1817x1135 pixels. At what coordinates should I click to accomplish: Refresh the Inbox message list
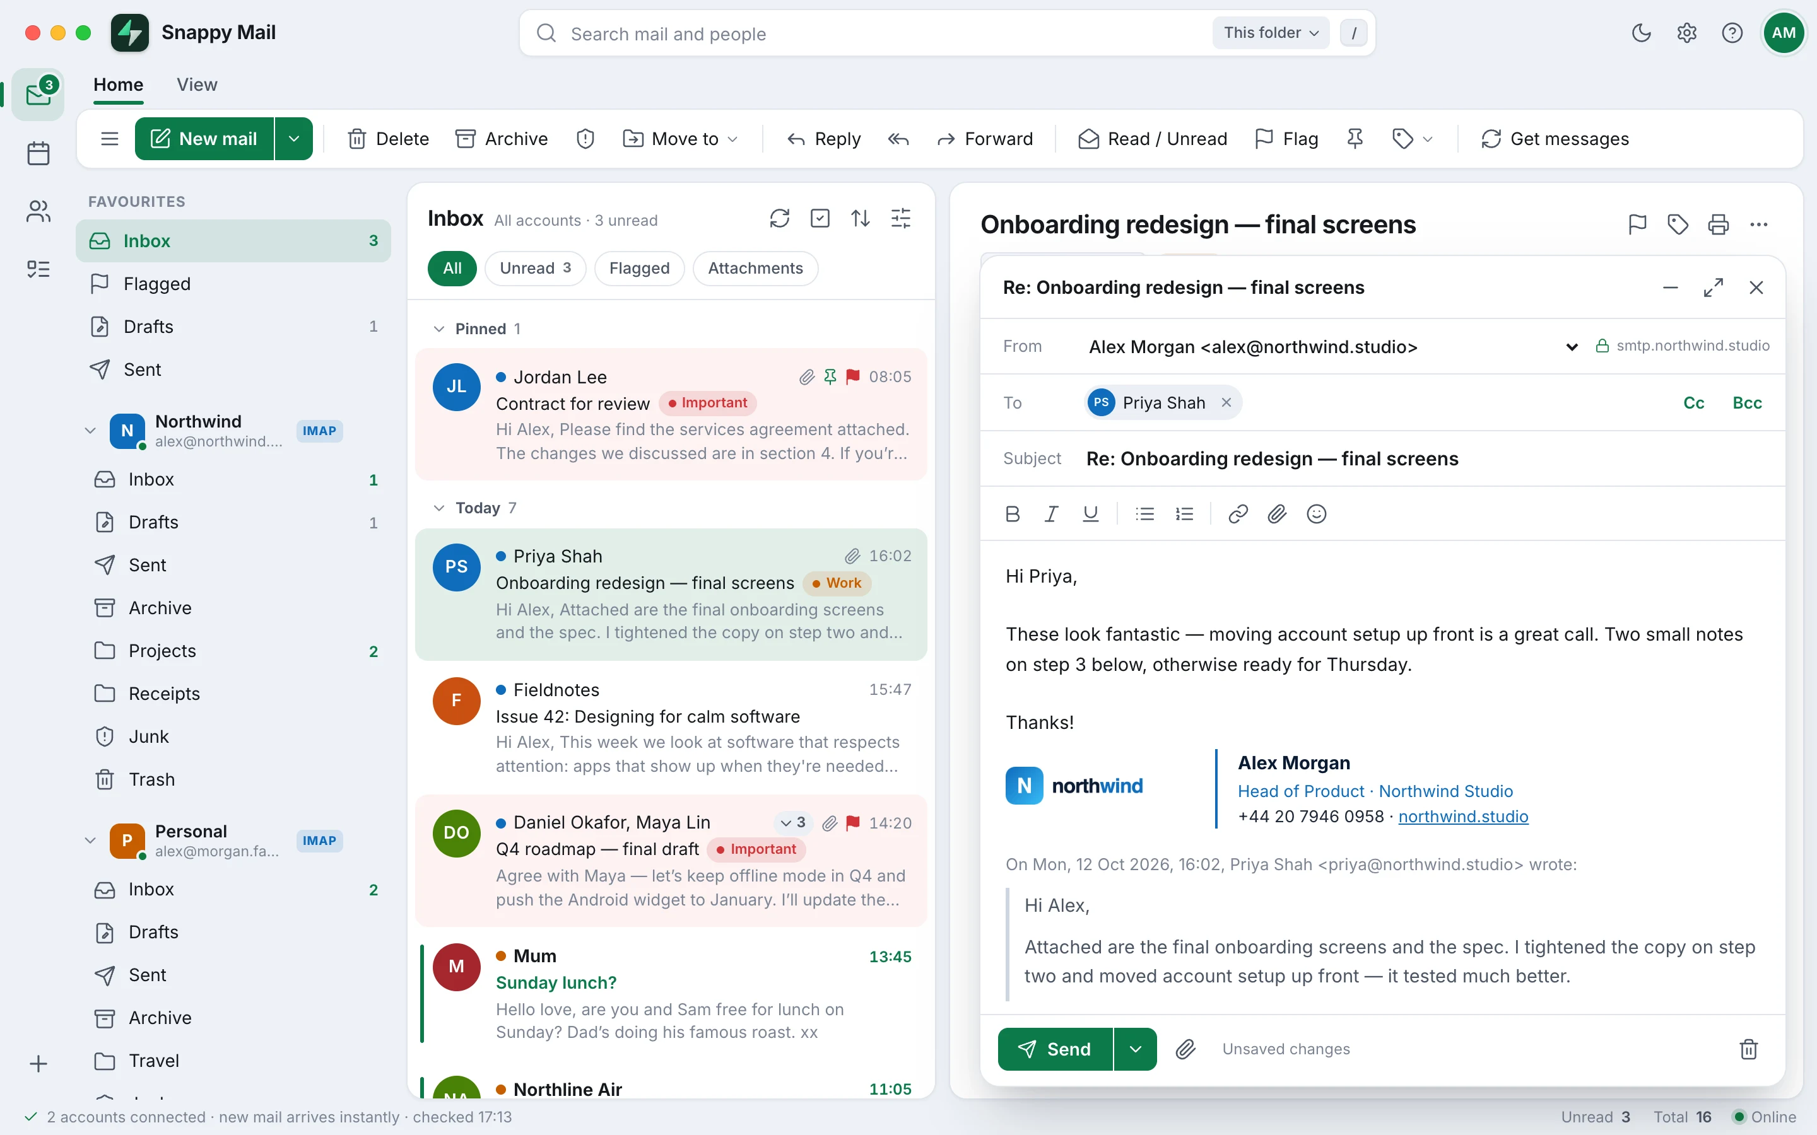pyautogui.click(x=779, y=218)
